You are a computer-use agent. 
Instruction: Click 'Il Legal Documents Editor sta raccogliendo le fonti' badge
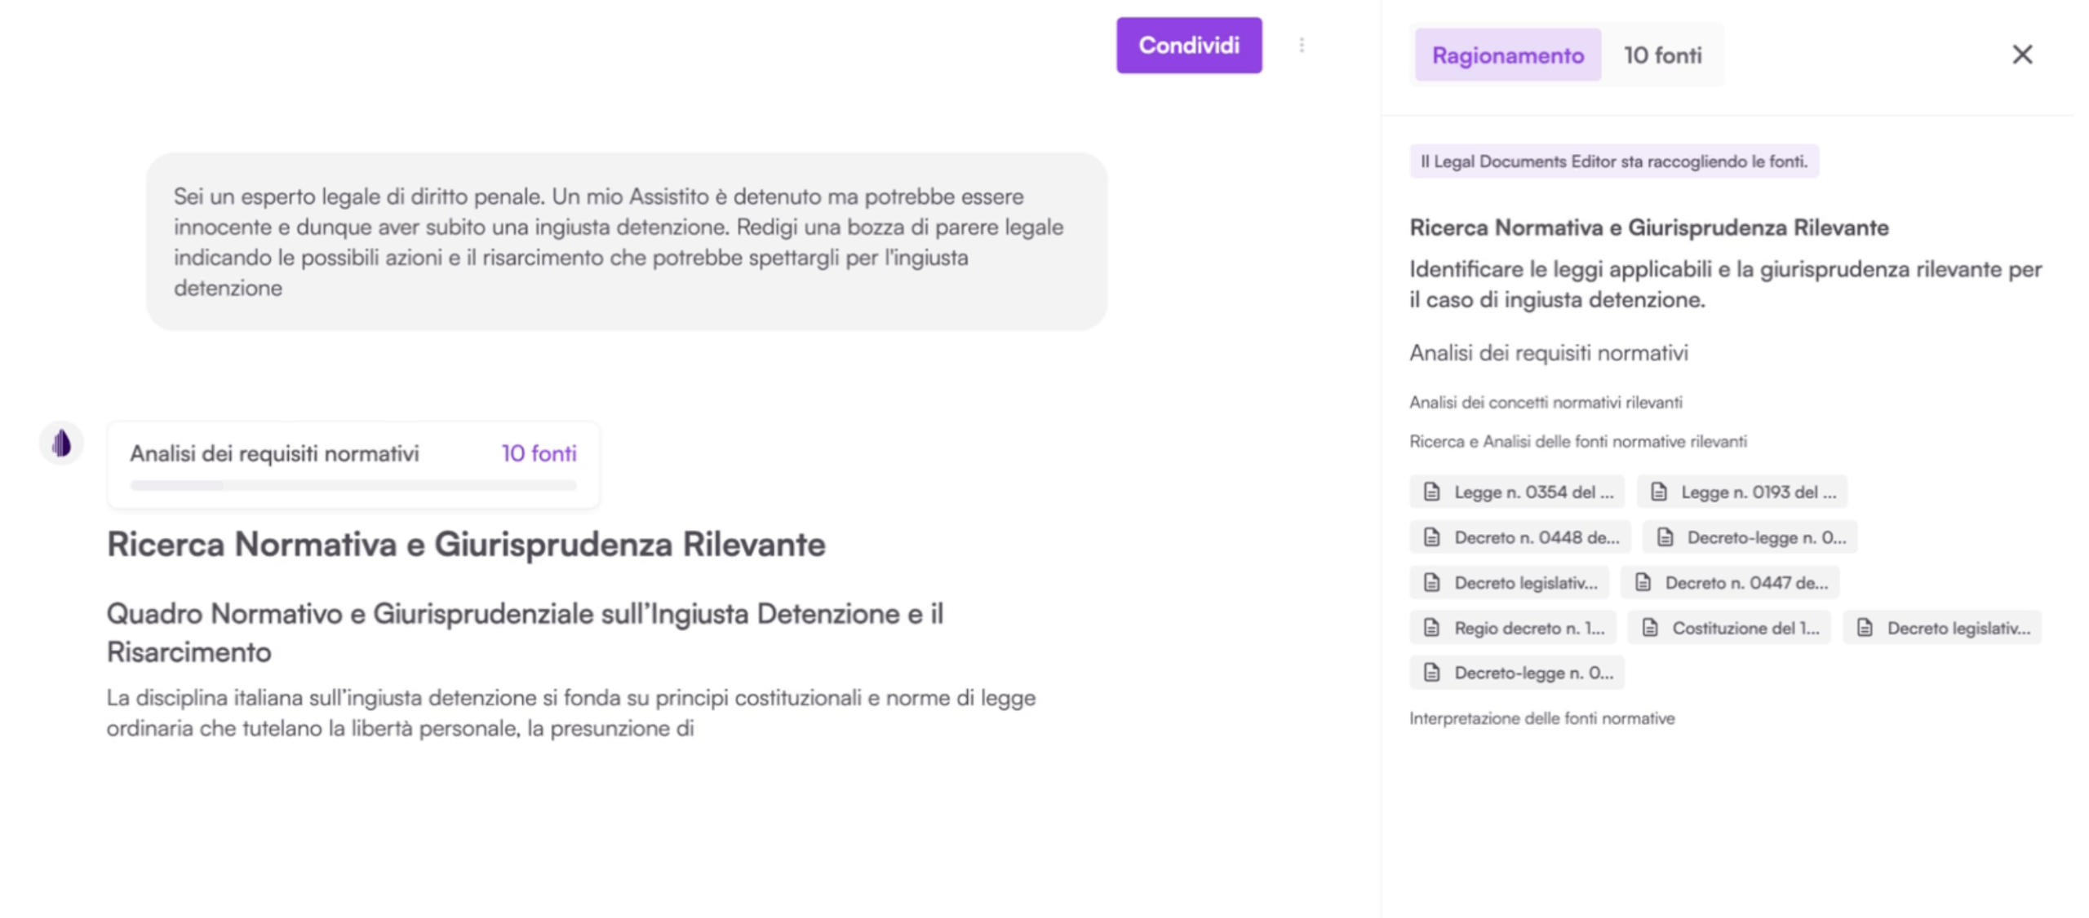coord(1613,161)
